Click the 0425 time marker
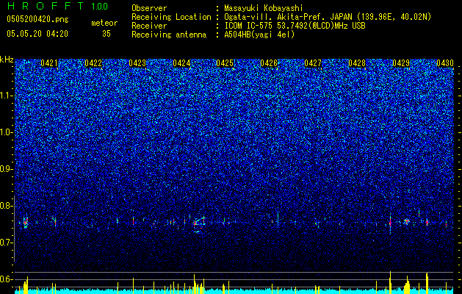This screenshot has height=294, width=462. click(225, 63)
